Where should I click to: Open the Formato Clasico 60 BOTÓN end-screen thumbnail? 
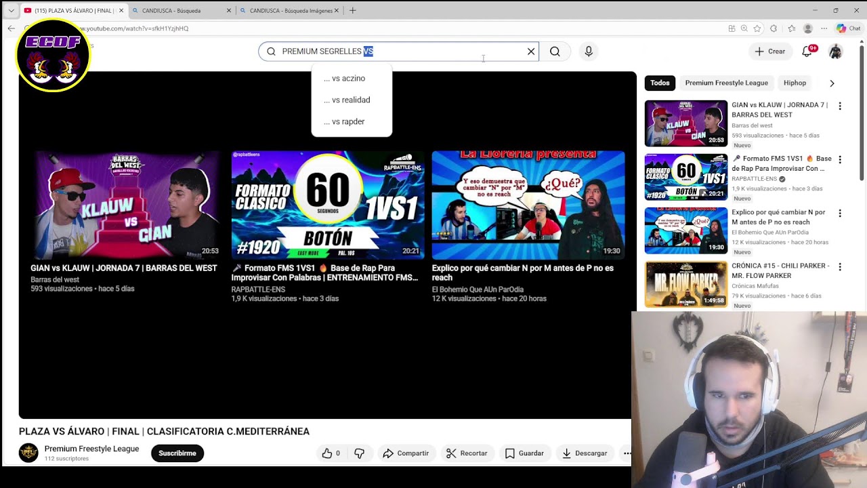pos(328,205)
